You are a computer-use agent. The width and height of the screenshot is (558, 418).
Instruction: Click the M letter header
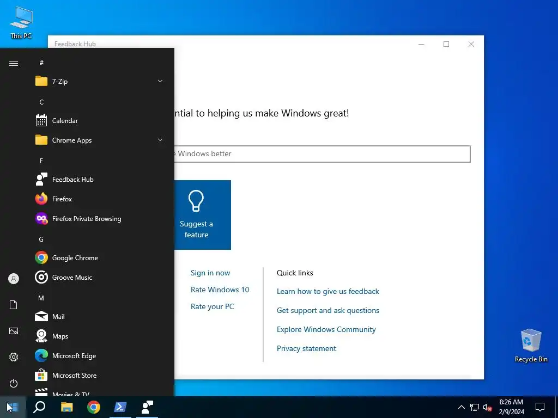tap(41, 298)
